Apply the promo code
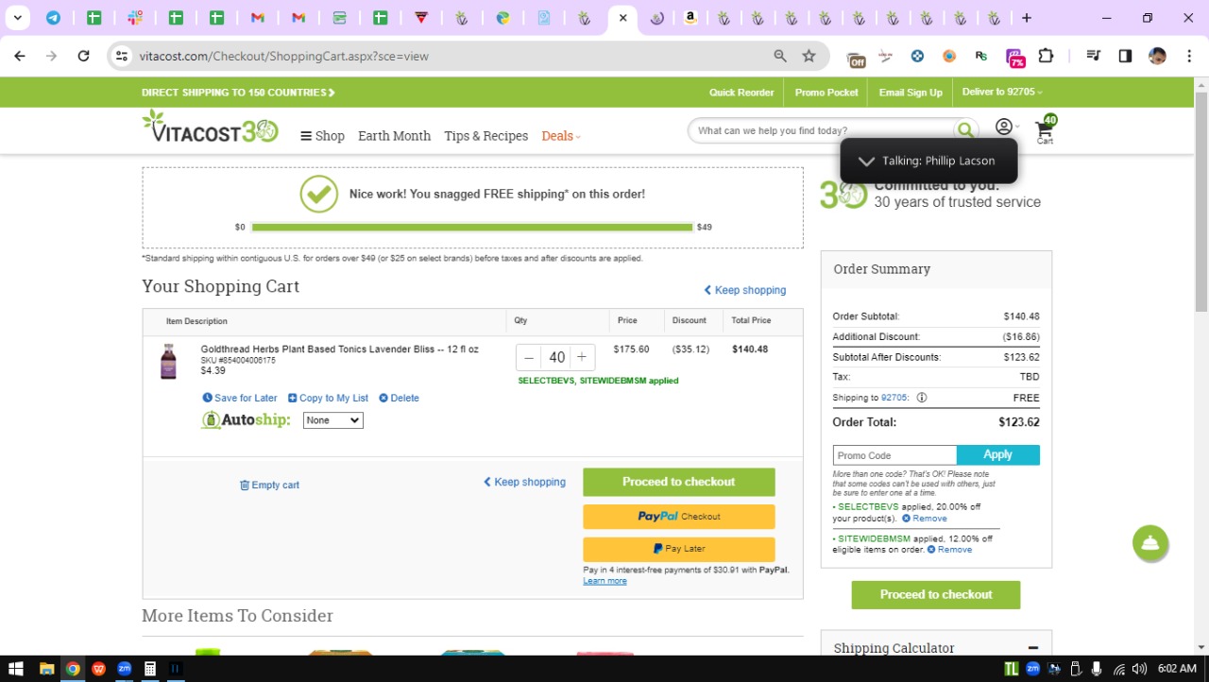Viewport: 1209px width, 682px height. (x=998, y=455)
